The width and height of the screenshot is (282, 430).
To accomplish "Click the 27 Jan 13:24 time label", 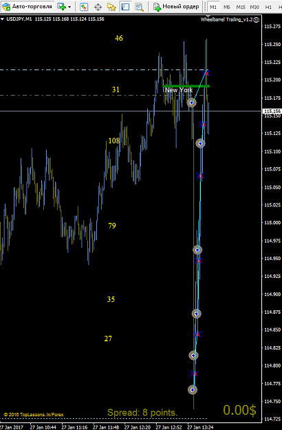I will (200, 427).
